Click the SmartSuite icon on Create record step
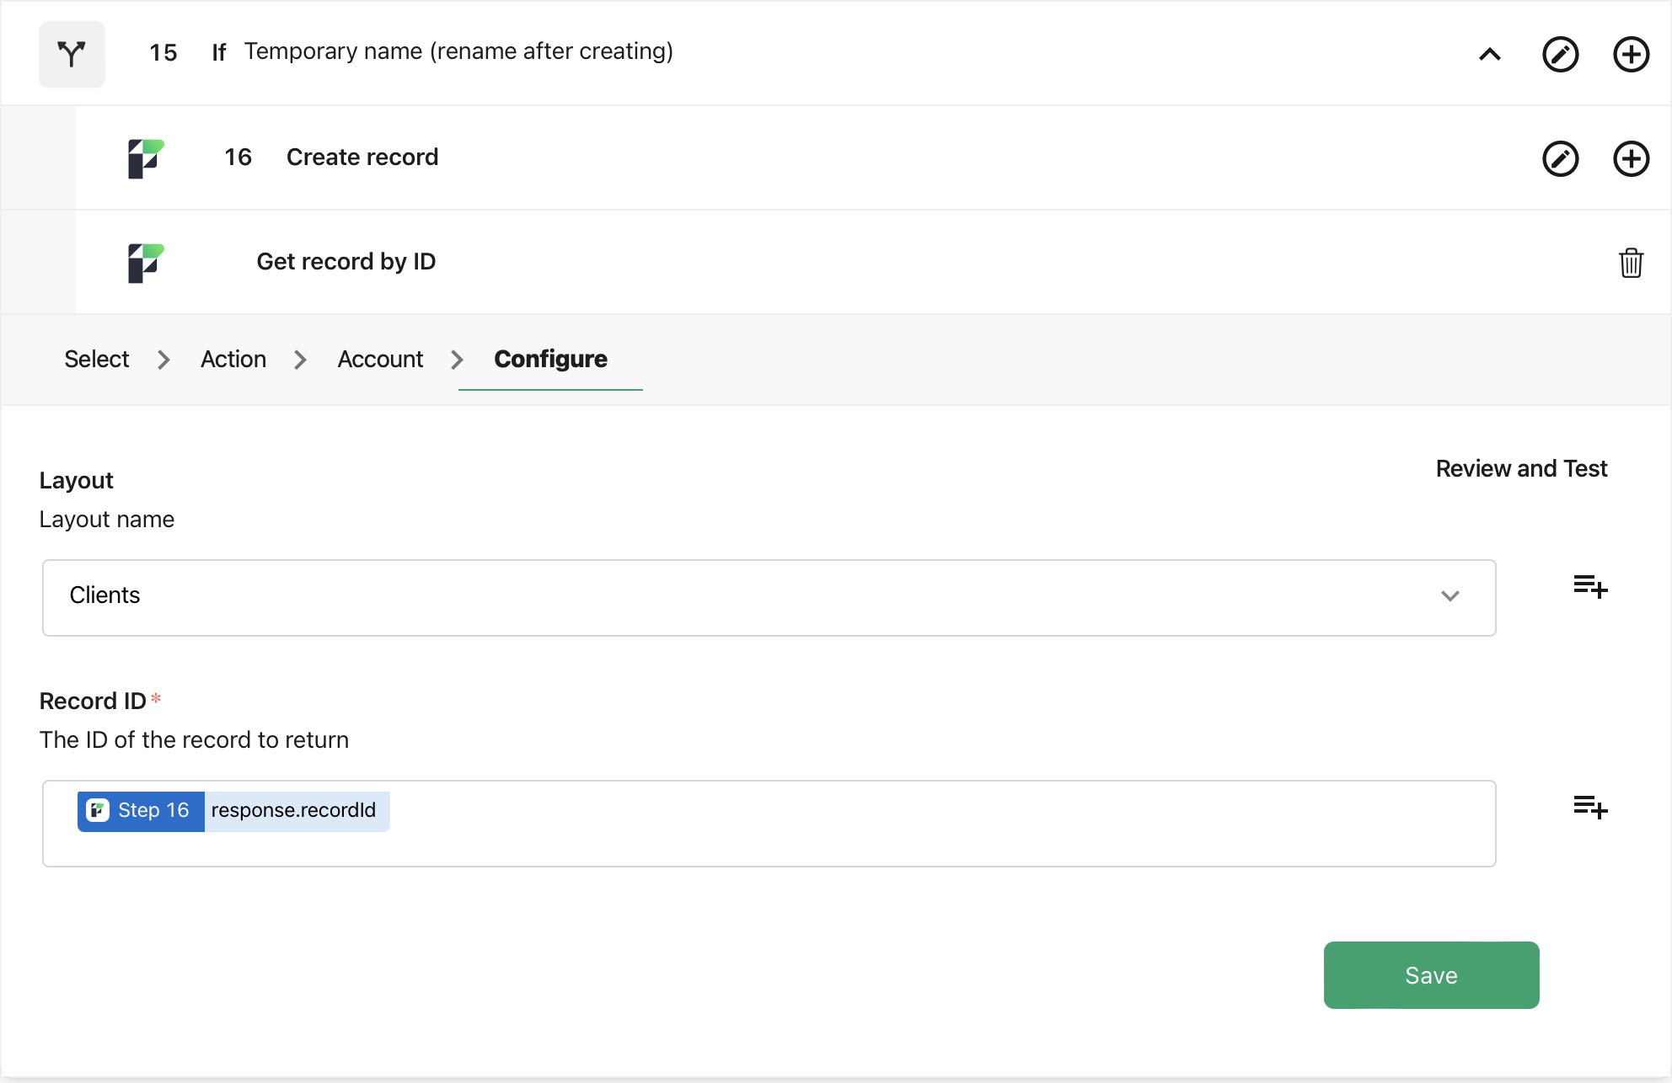1672x1083 pixels. [146, 158]
